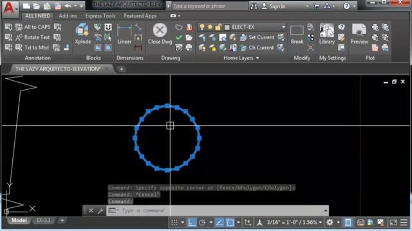412x231 pixels.
Task: Toggle layer on/off lightbulb icon
Action: coord(202,27)
